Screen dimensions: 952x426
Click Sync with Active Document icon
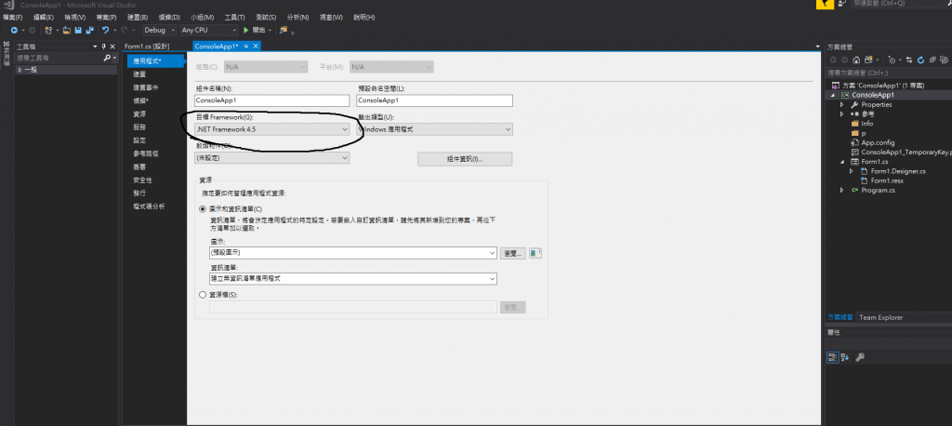909,60
